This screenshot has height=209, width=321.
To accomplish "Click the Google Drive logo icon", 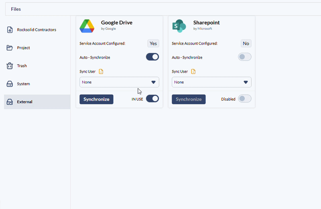I will click(87, 26).
